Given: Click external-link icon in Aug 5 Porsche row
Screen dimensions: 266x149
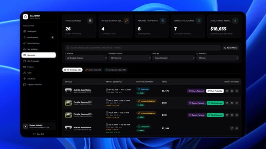Looking at the screenshot, I should 227,115.
